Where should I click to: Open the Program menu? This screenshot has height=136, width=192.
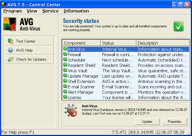pos(12,11)
